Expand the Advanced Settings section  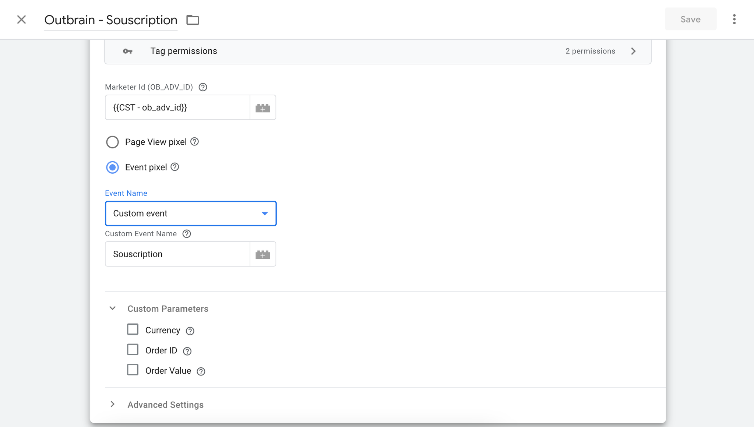click(112, 404)
